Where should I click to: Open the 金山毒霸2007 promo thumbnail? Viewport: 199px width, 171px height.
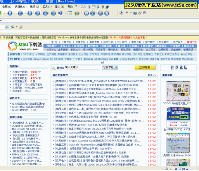[178, 117]
